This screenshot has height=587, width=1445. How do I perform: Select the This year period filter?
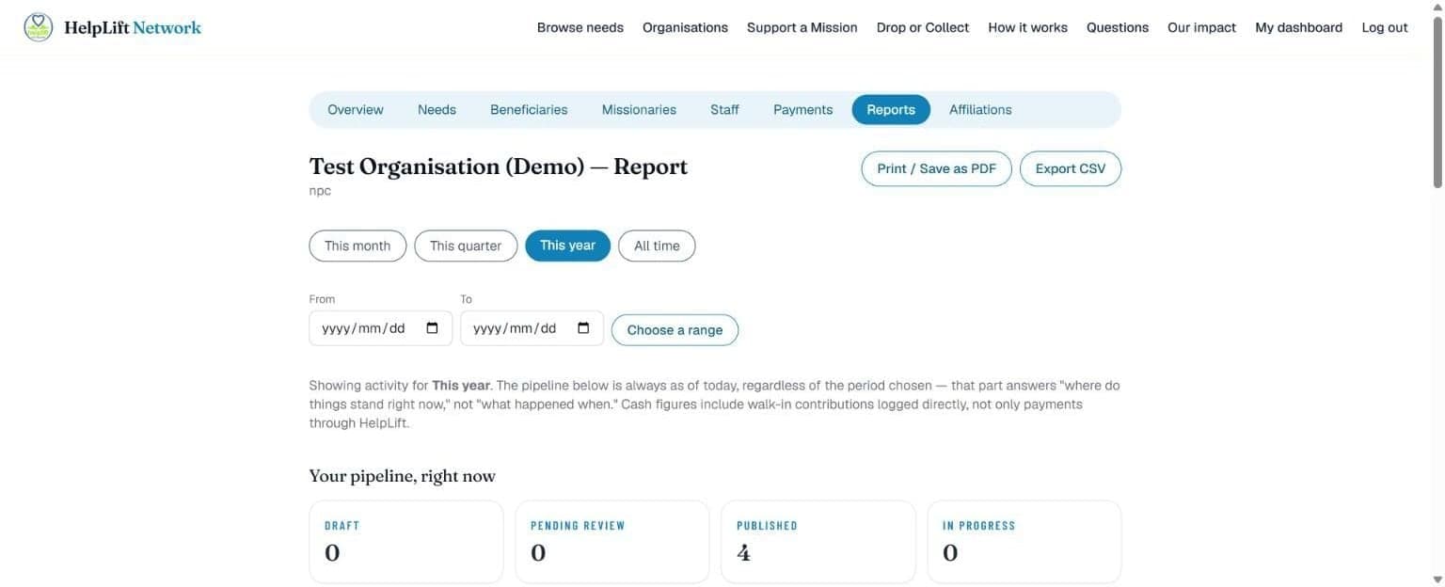[568, 246]
